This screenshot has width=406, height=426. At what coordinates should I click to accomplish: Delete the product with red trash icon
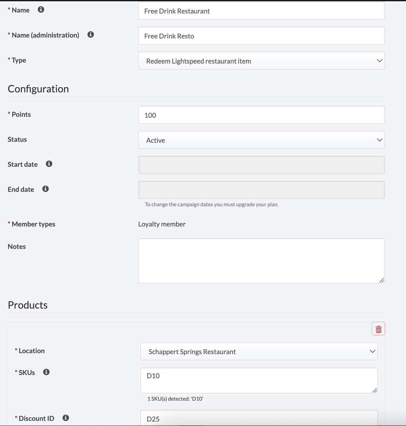click(x=378, y=329)
